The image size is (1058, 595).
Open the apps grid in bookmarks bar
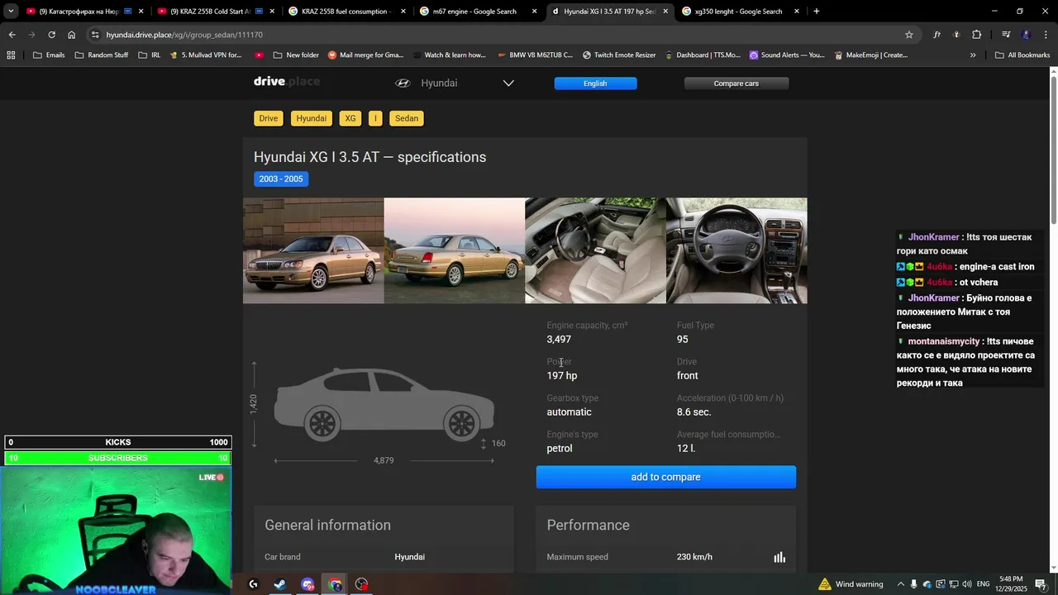pos(11,55)
